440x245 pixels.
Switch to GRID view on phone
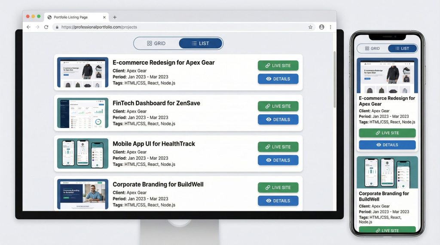[372, 48]
